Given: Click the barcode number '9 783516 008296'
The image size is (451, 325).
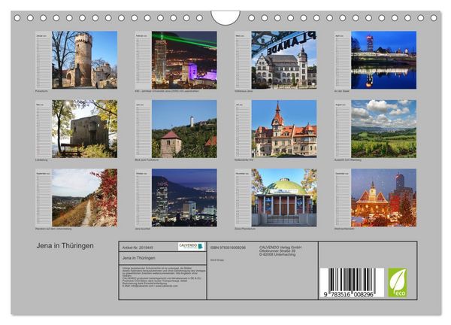Looking at the screenshot, I should pyautogui.click(x=348, y=294).
